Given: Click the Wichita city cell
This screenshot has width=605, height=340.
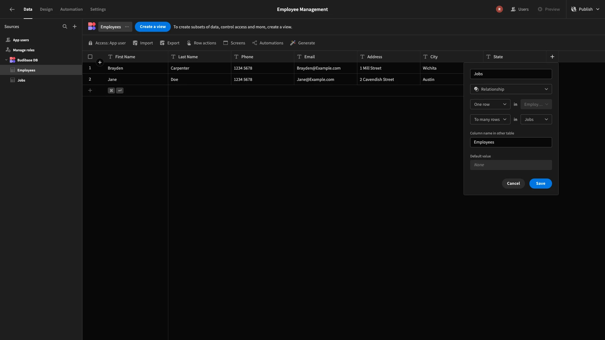Looking at the screenshot, I should tap(442, 68).
